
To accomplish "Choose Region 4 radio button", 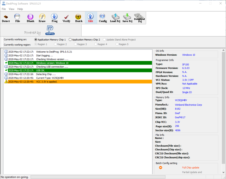I will [96, 44].
